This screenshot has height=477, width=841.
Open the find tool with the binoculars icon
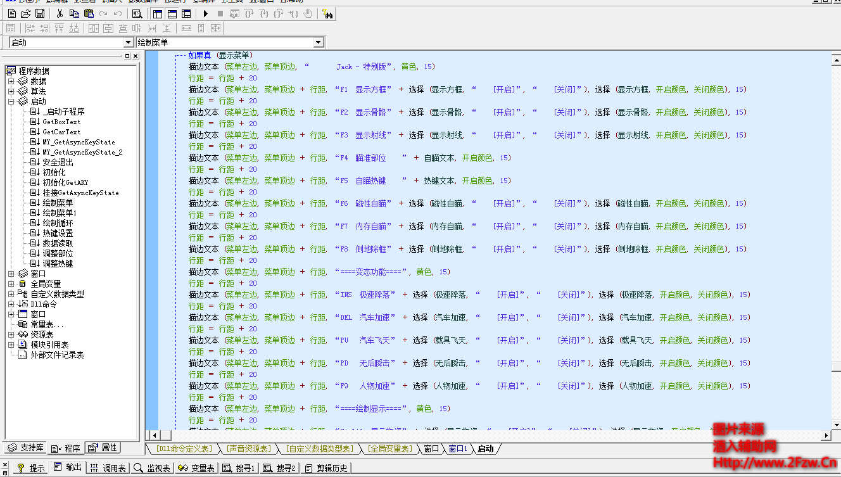(x=327, y=13)
